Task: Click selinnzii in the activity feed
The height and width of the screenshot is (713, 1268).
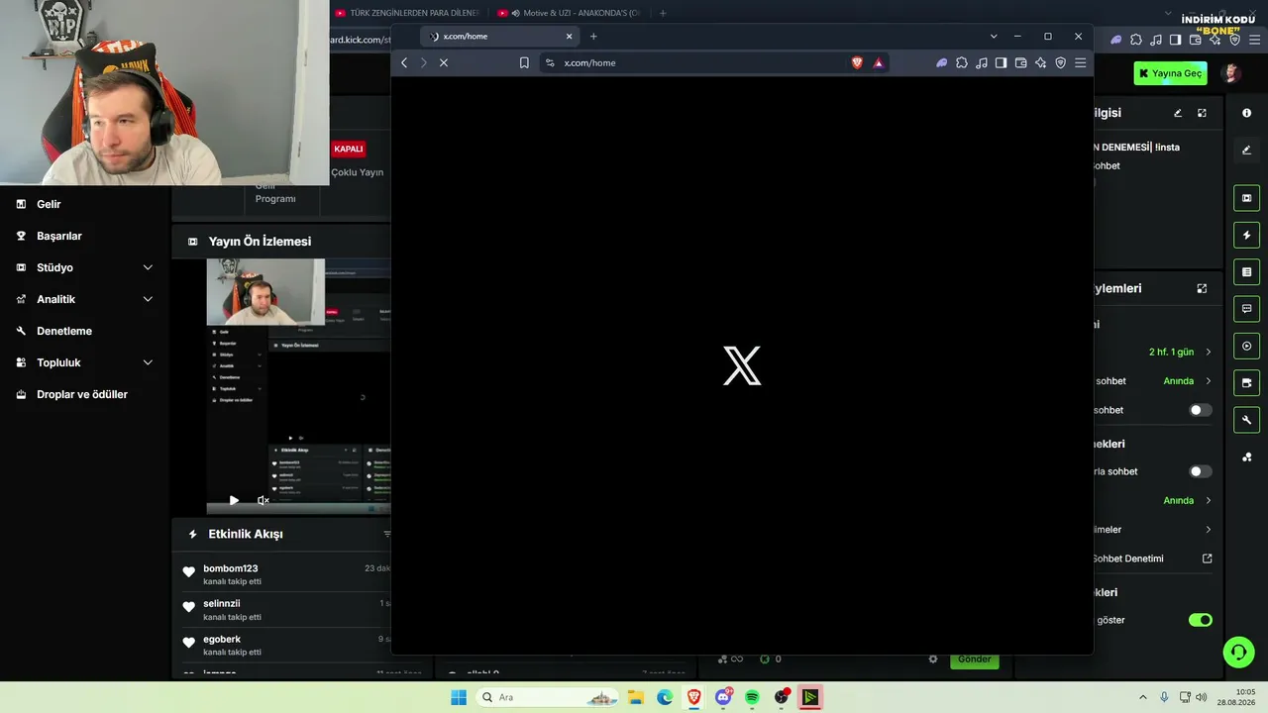Action: click(x=222, y=603)
